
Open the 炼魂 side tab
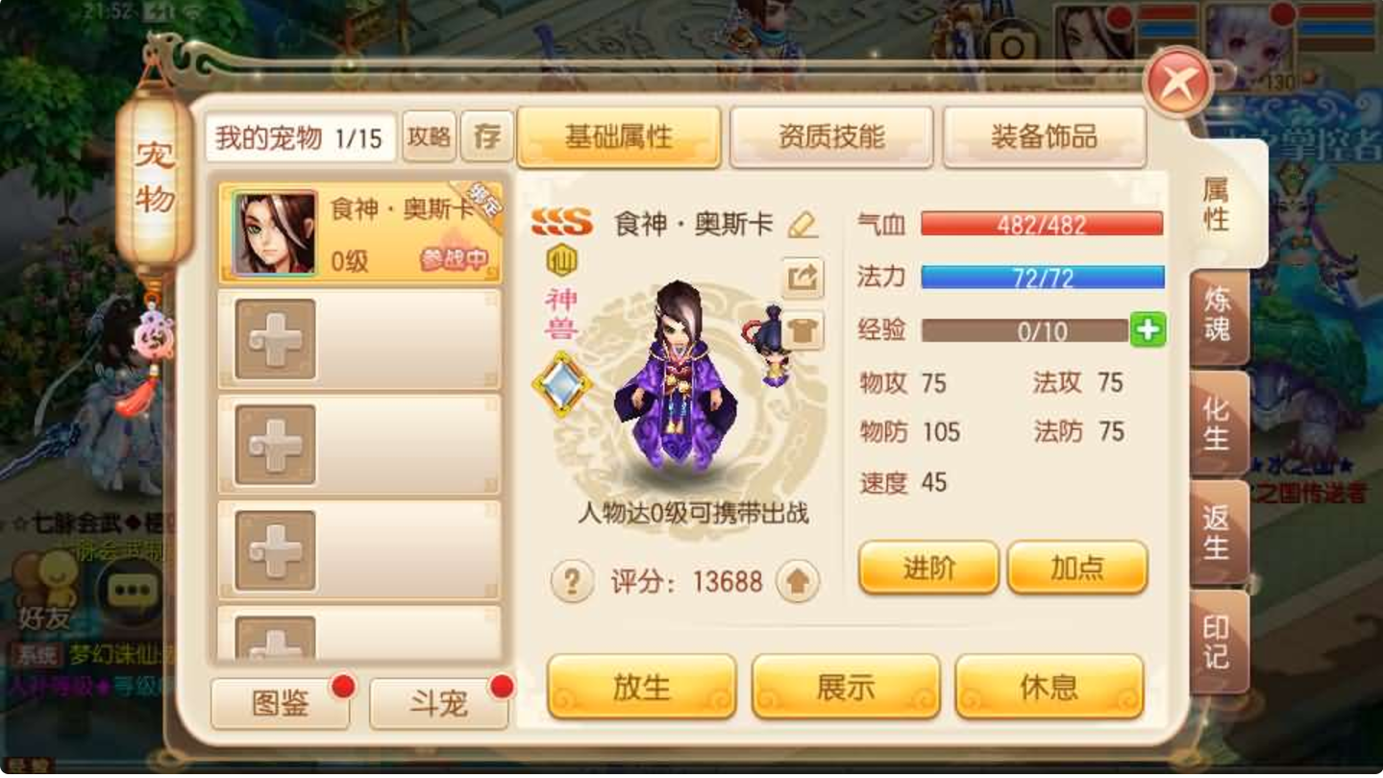point(1218,314)
